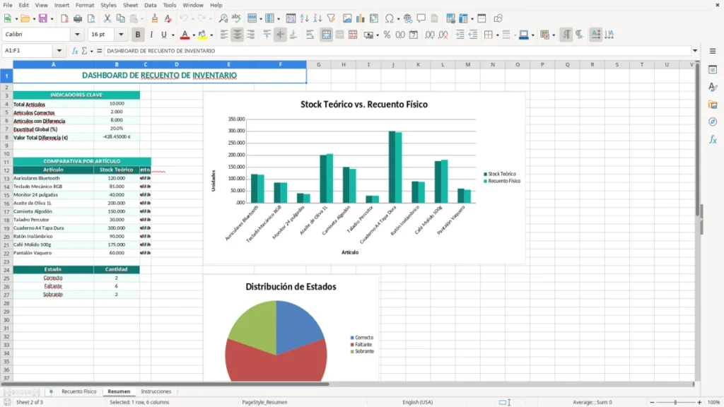
Task: Export directly as PDF
Action: click(x=64, y=18)
